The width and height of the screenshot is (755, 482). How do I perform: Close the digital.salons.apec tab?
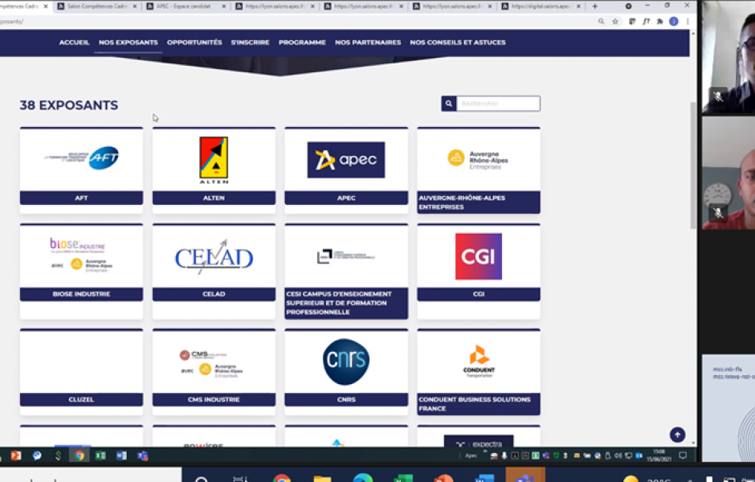pos(578,6)
